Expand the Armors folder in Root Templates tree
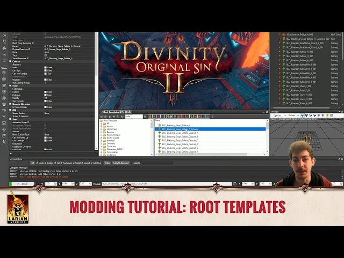This screenshot has height=258, width=344. coord(102,126)
